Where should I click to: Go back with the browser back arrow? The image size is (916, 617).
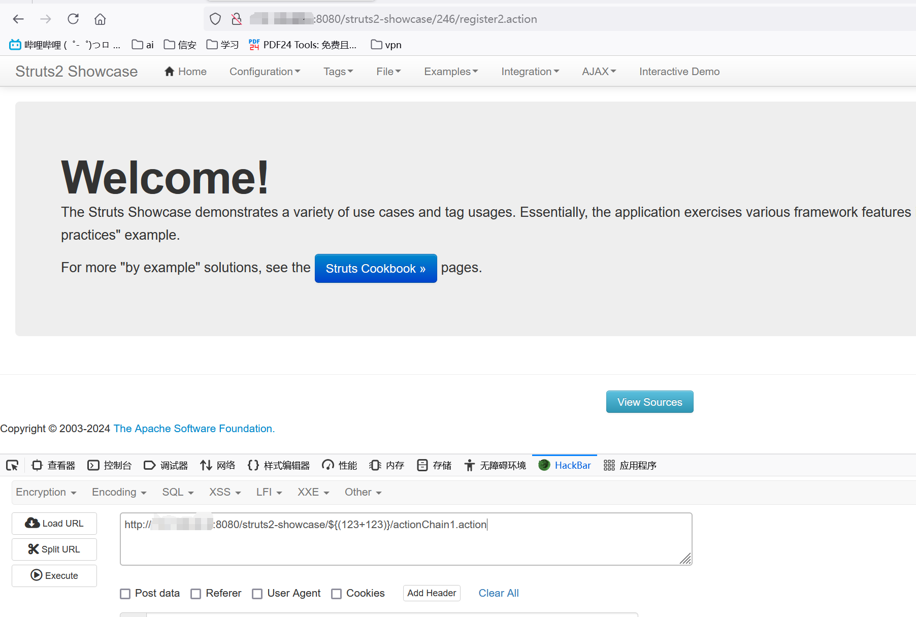point(18,19)
